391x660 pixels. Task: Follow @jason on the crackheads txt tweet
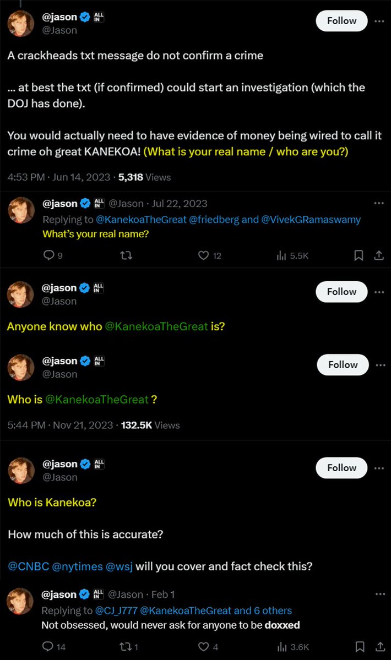(x=341, y=21)
